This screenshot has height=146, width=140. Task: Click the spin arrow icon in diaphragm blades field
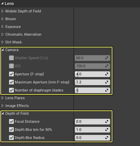pyautogui.click(x=107, y=90)
